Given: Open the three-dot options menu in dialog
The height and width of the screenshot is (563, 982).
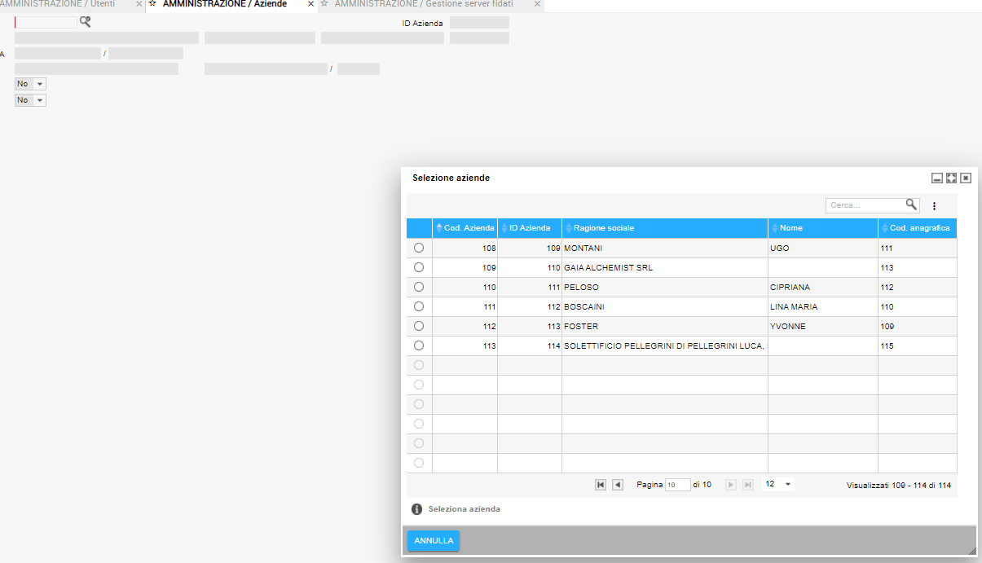Looking at the screenshot, I should 934,206.
